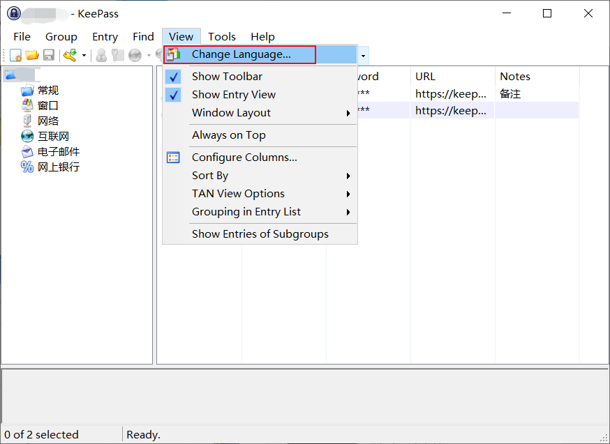610x444 pixels.
Task: Select the 网络 group icon
Action: click(x=27, y=121)
